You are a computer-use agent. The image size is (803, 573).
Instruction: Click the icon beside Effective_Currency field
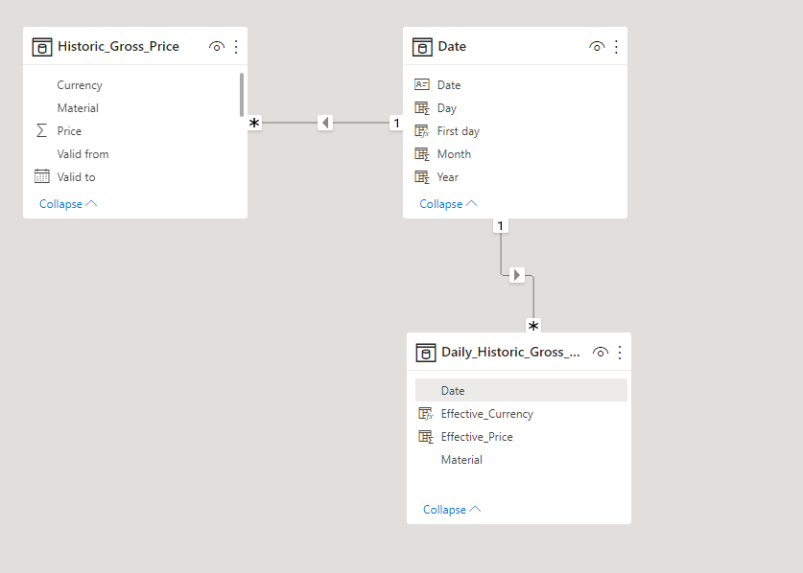pos(426,414)
